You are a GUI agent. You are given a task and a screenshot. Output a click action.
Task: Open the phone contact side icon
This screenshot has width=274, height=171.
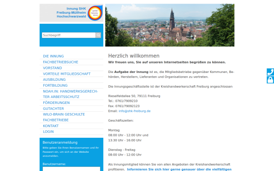click(x=270, y=72)
